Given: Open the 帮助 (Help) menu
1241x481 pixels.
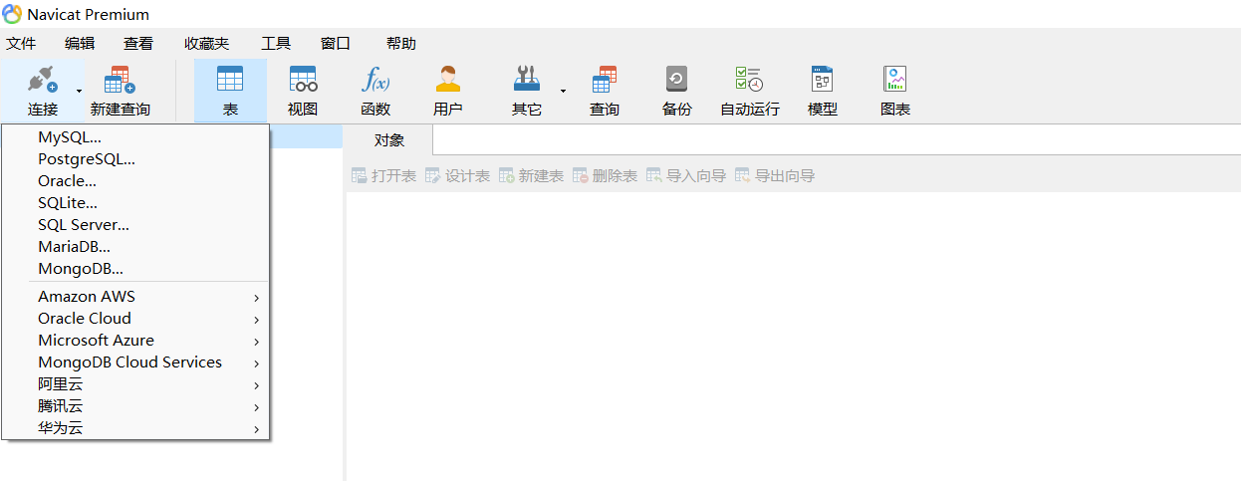Looking at the screenshot, I should pos(401,43).
